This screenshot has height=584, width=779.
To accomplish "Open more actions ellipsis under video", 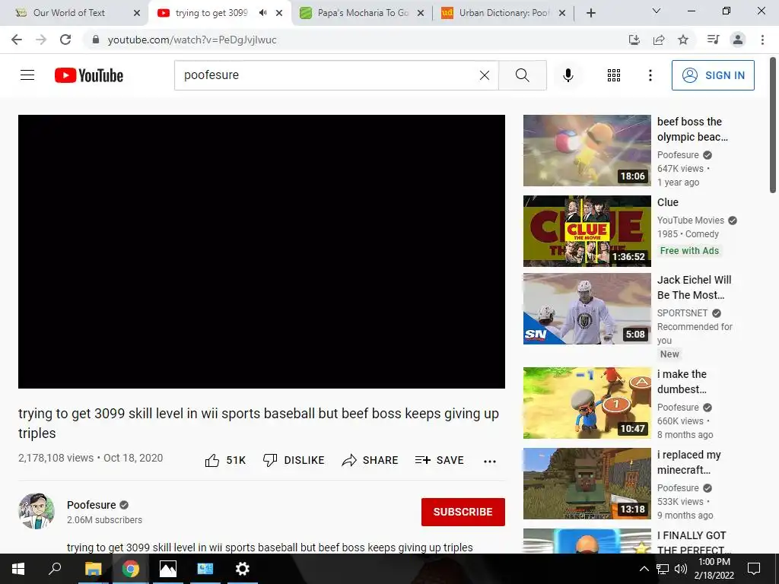I will [490, 462].
